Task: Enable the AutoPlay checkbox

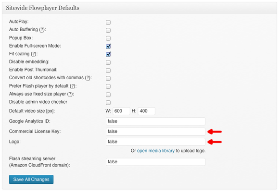Action: pos(108,22)
